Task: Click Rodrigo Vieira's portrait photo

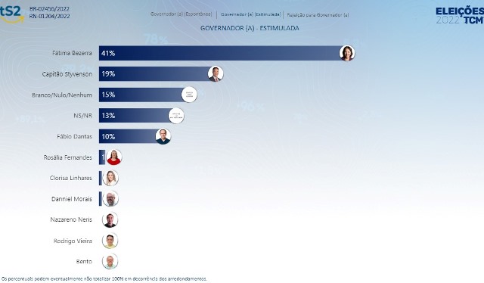Action: (110, 241)
